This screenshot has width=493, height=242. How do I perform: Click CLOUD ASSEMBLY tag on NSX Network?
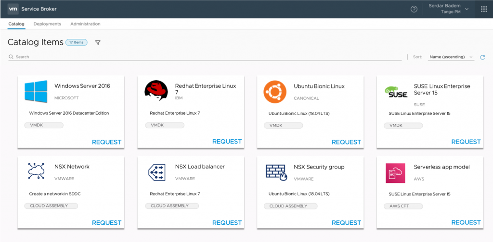tap(51, 206)
